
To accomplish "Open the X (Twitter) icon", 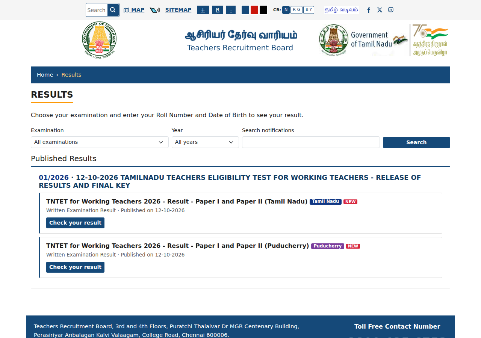I will (380, 10).
